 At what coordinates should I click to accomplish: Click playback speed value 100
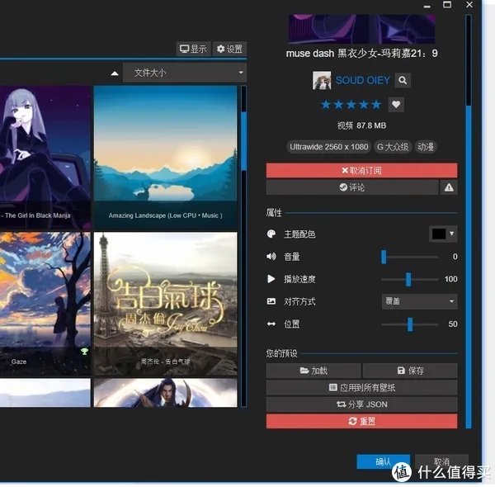450,279
